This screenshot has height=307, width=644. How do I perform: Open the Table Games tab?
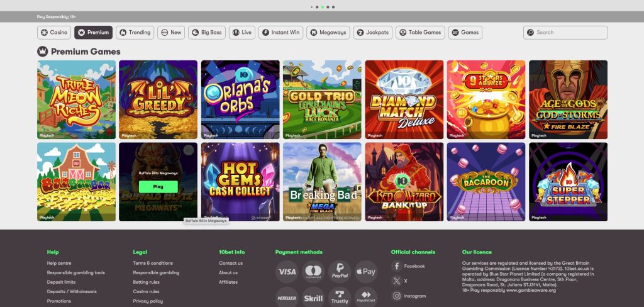[x=420, y=33]
